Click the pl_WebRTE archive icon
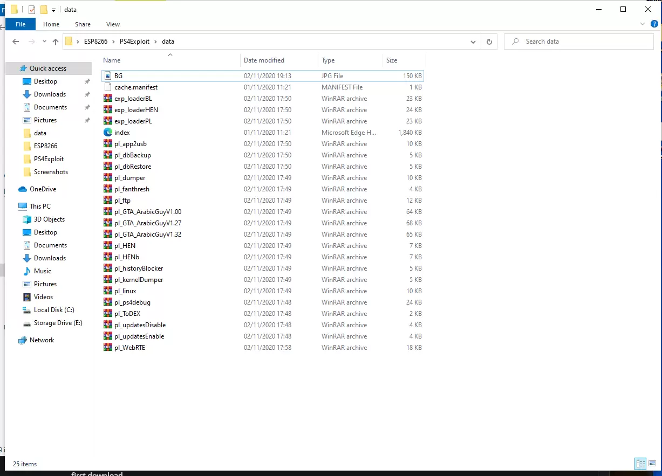The width and height of the screenshot is (662, 476). tap(108, 348)
